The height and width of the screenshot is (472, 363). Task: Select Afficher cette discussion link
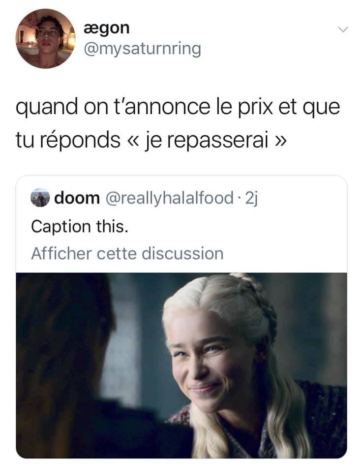127,253
